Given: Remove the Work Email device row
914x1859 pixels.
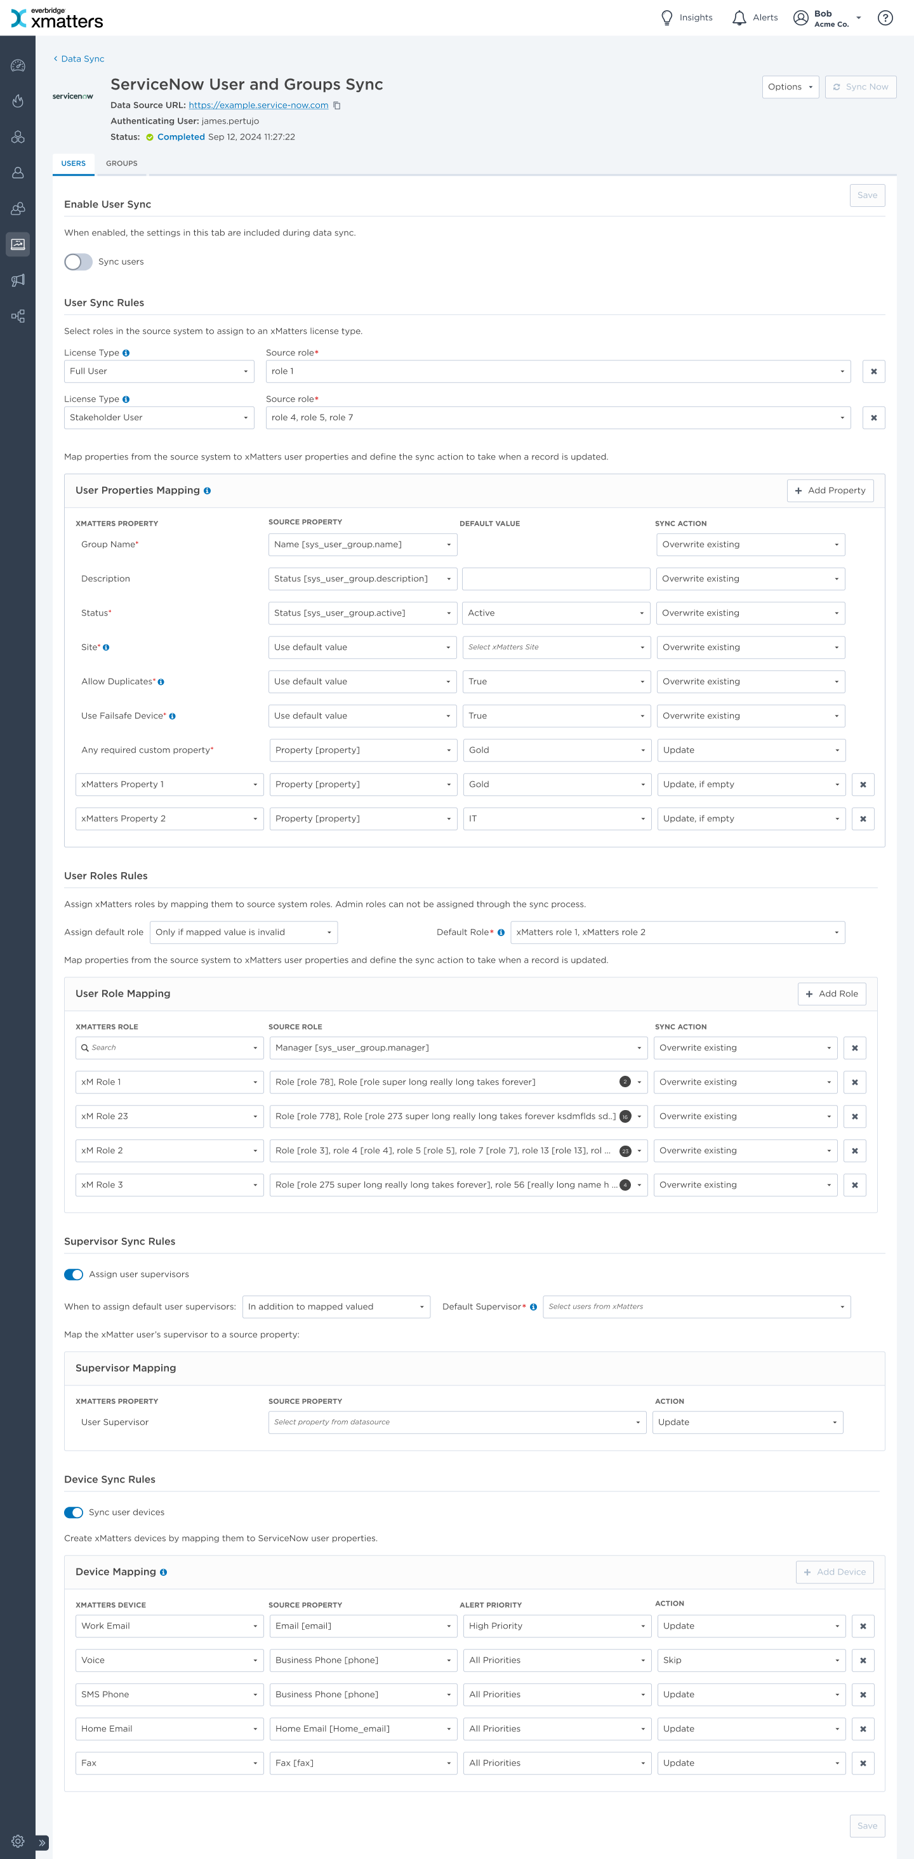Looking at the screenshot, I should click(863, 1626).
